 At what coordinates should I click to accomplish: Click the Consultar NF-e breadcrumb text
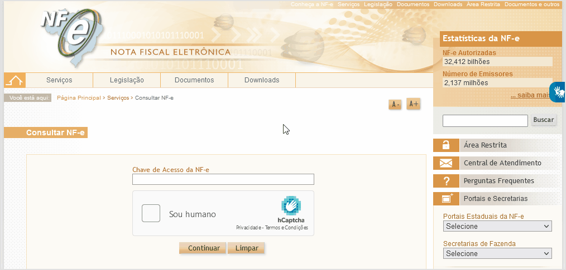154,98
